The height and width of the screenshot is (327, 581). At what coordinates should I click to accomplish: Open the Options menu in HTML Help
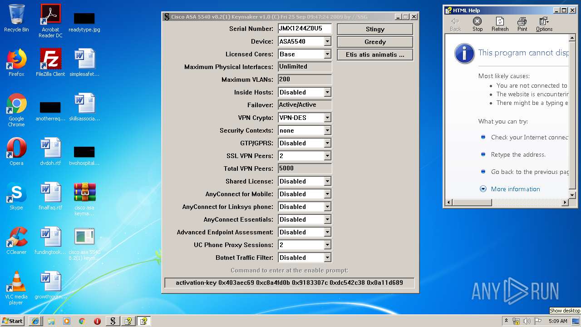click(544, 25)
